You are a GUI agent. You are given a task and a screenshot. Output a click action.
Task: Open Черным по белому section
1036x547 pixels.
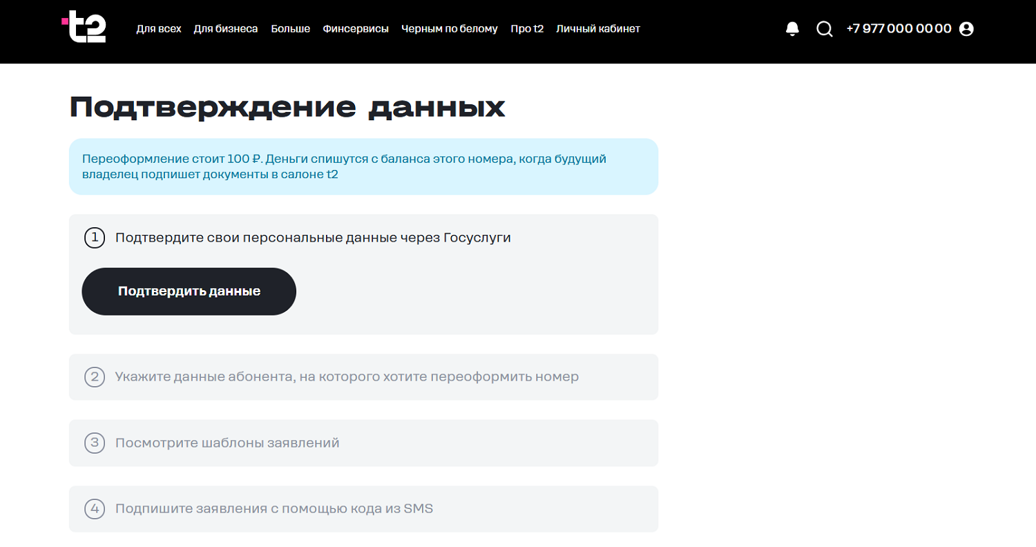point(450,29)
